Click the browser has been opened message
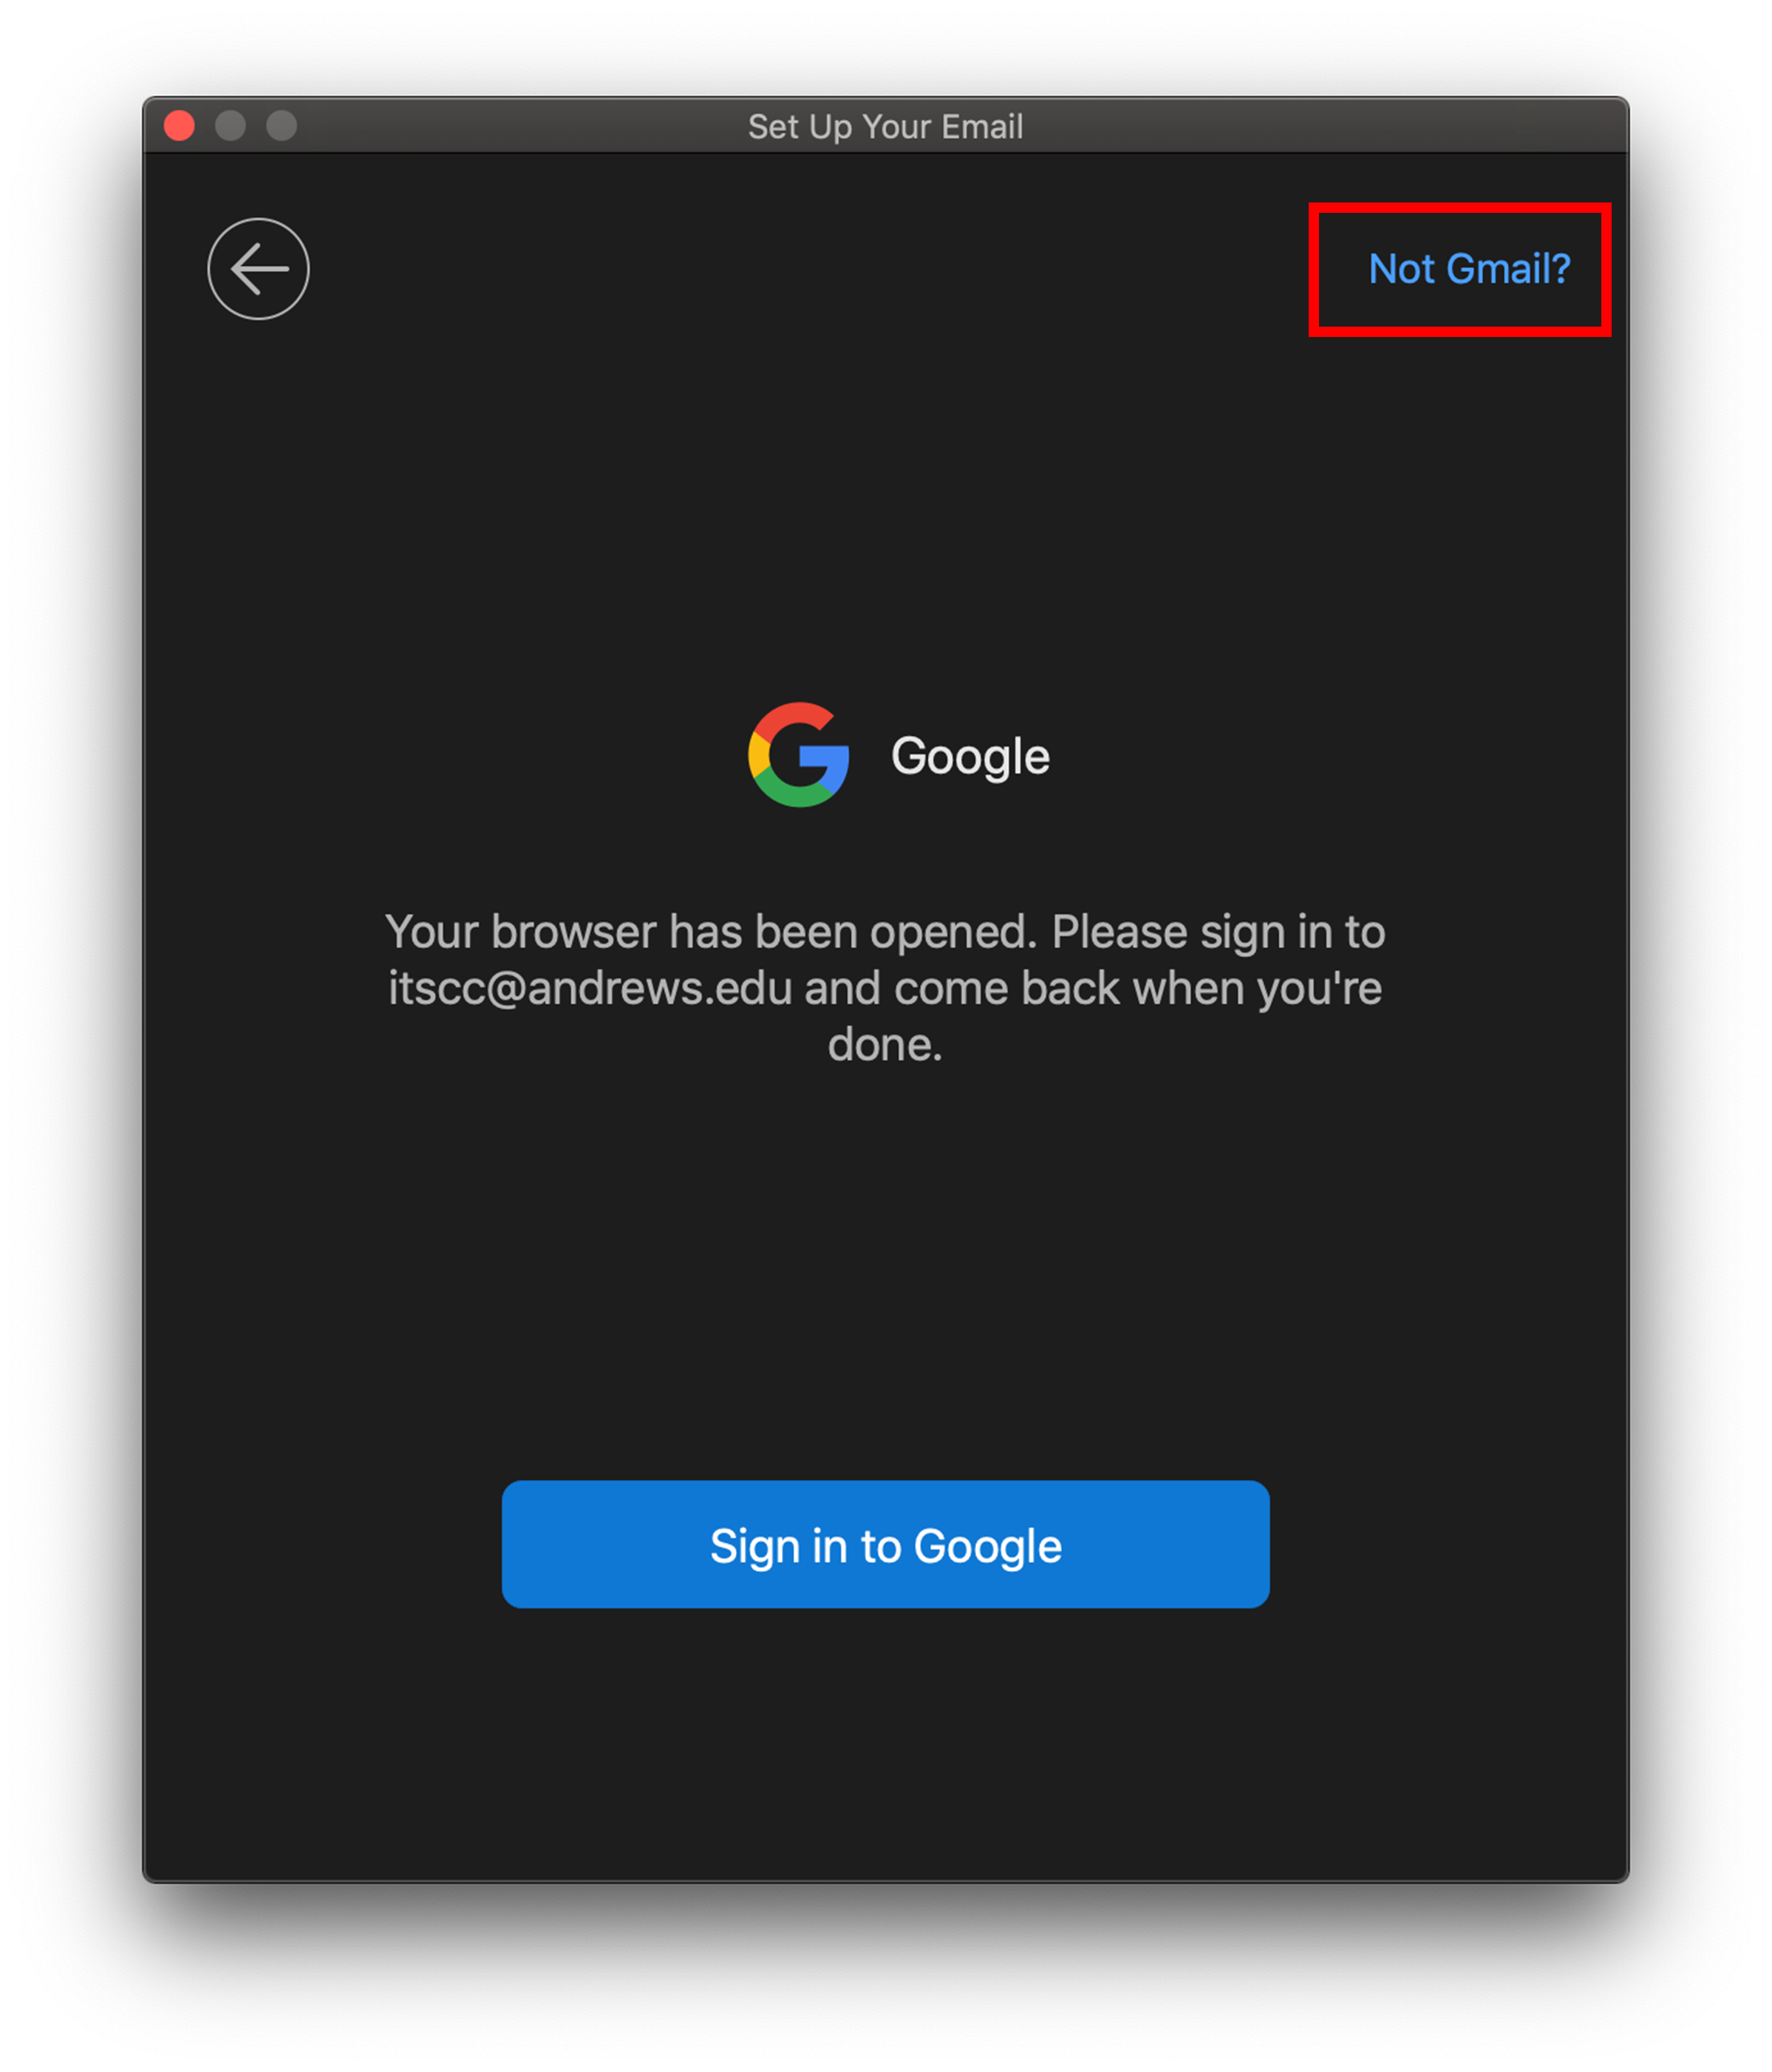Image resolution: width=1772 pixels, height=2072 pixels. [885, 988]
